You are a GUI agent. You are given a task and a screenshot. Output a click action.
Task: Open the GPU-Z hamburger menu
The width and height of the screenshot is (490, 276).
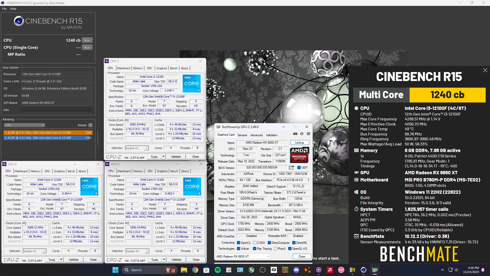click(308, 134)
